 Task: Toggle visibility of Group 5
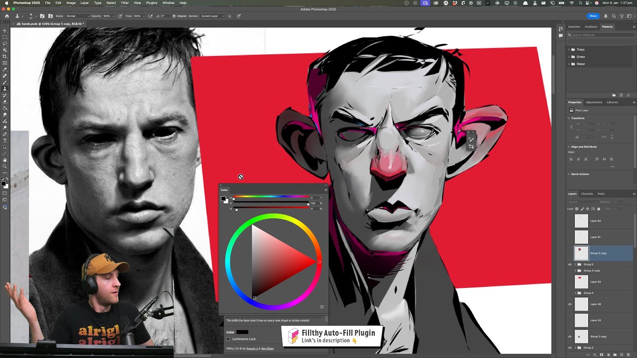[570, 265]
